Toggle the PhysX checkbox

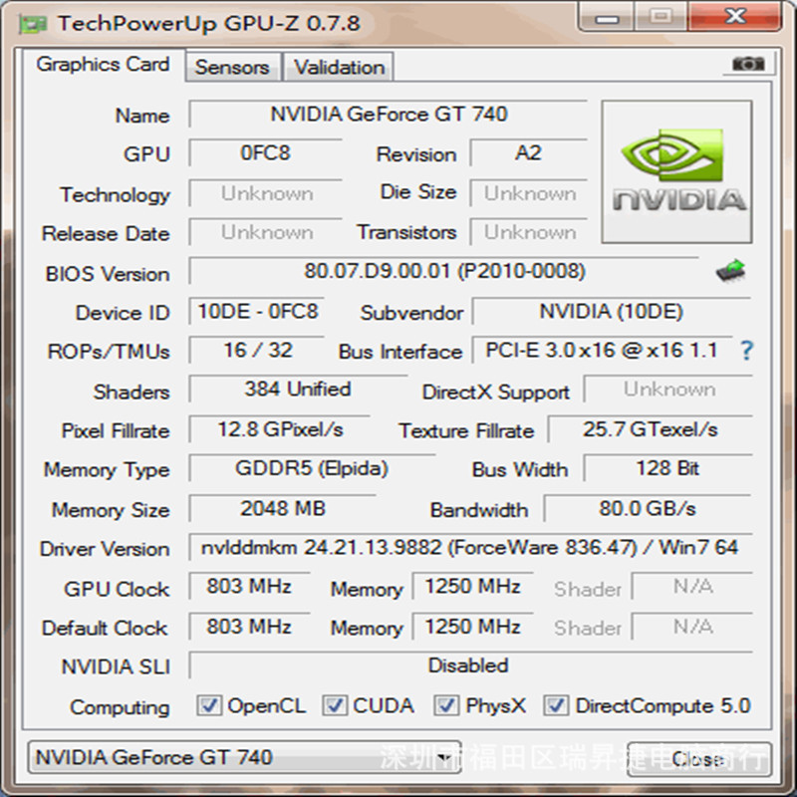tap(446, 705)
